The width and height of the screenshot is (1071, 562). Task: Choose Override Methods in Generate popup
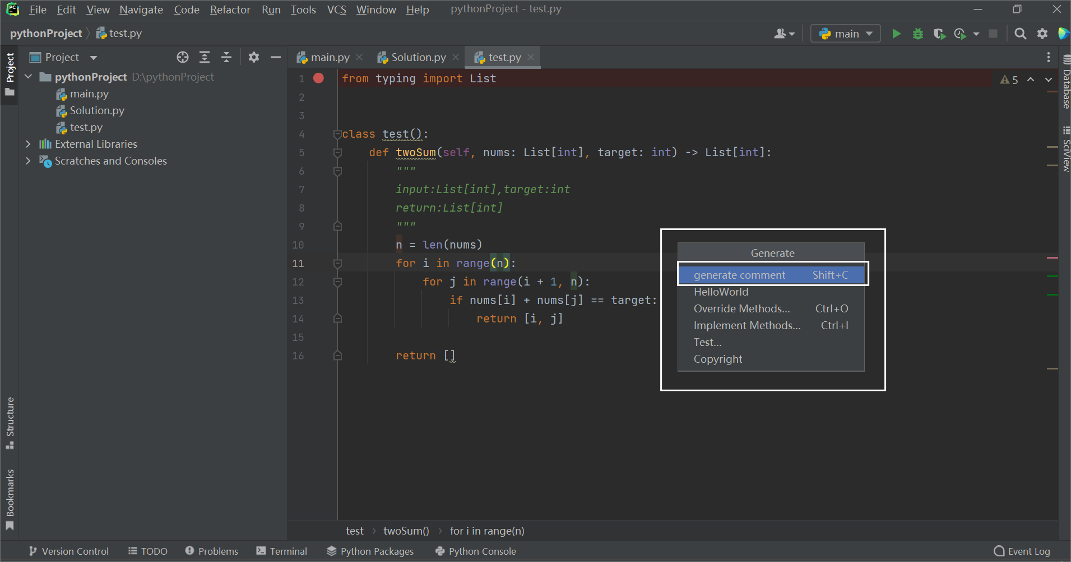point(771,308)
